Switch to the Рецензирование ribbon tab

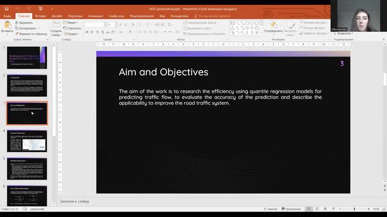[x=141, y=16]
